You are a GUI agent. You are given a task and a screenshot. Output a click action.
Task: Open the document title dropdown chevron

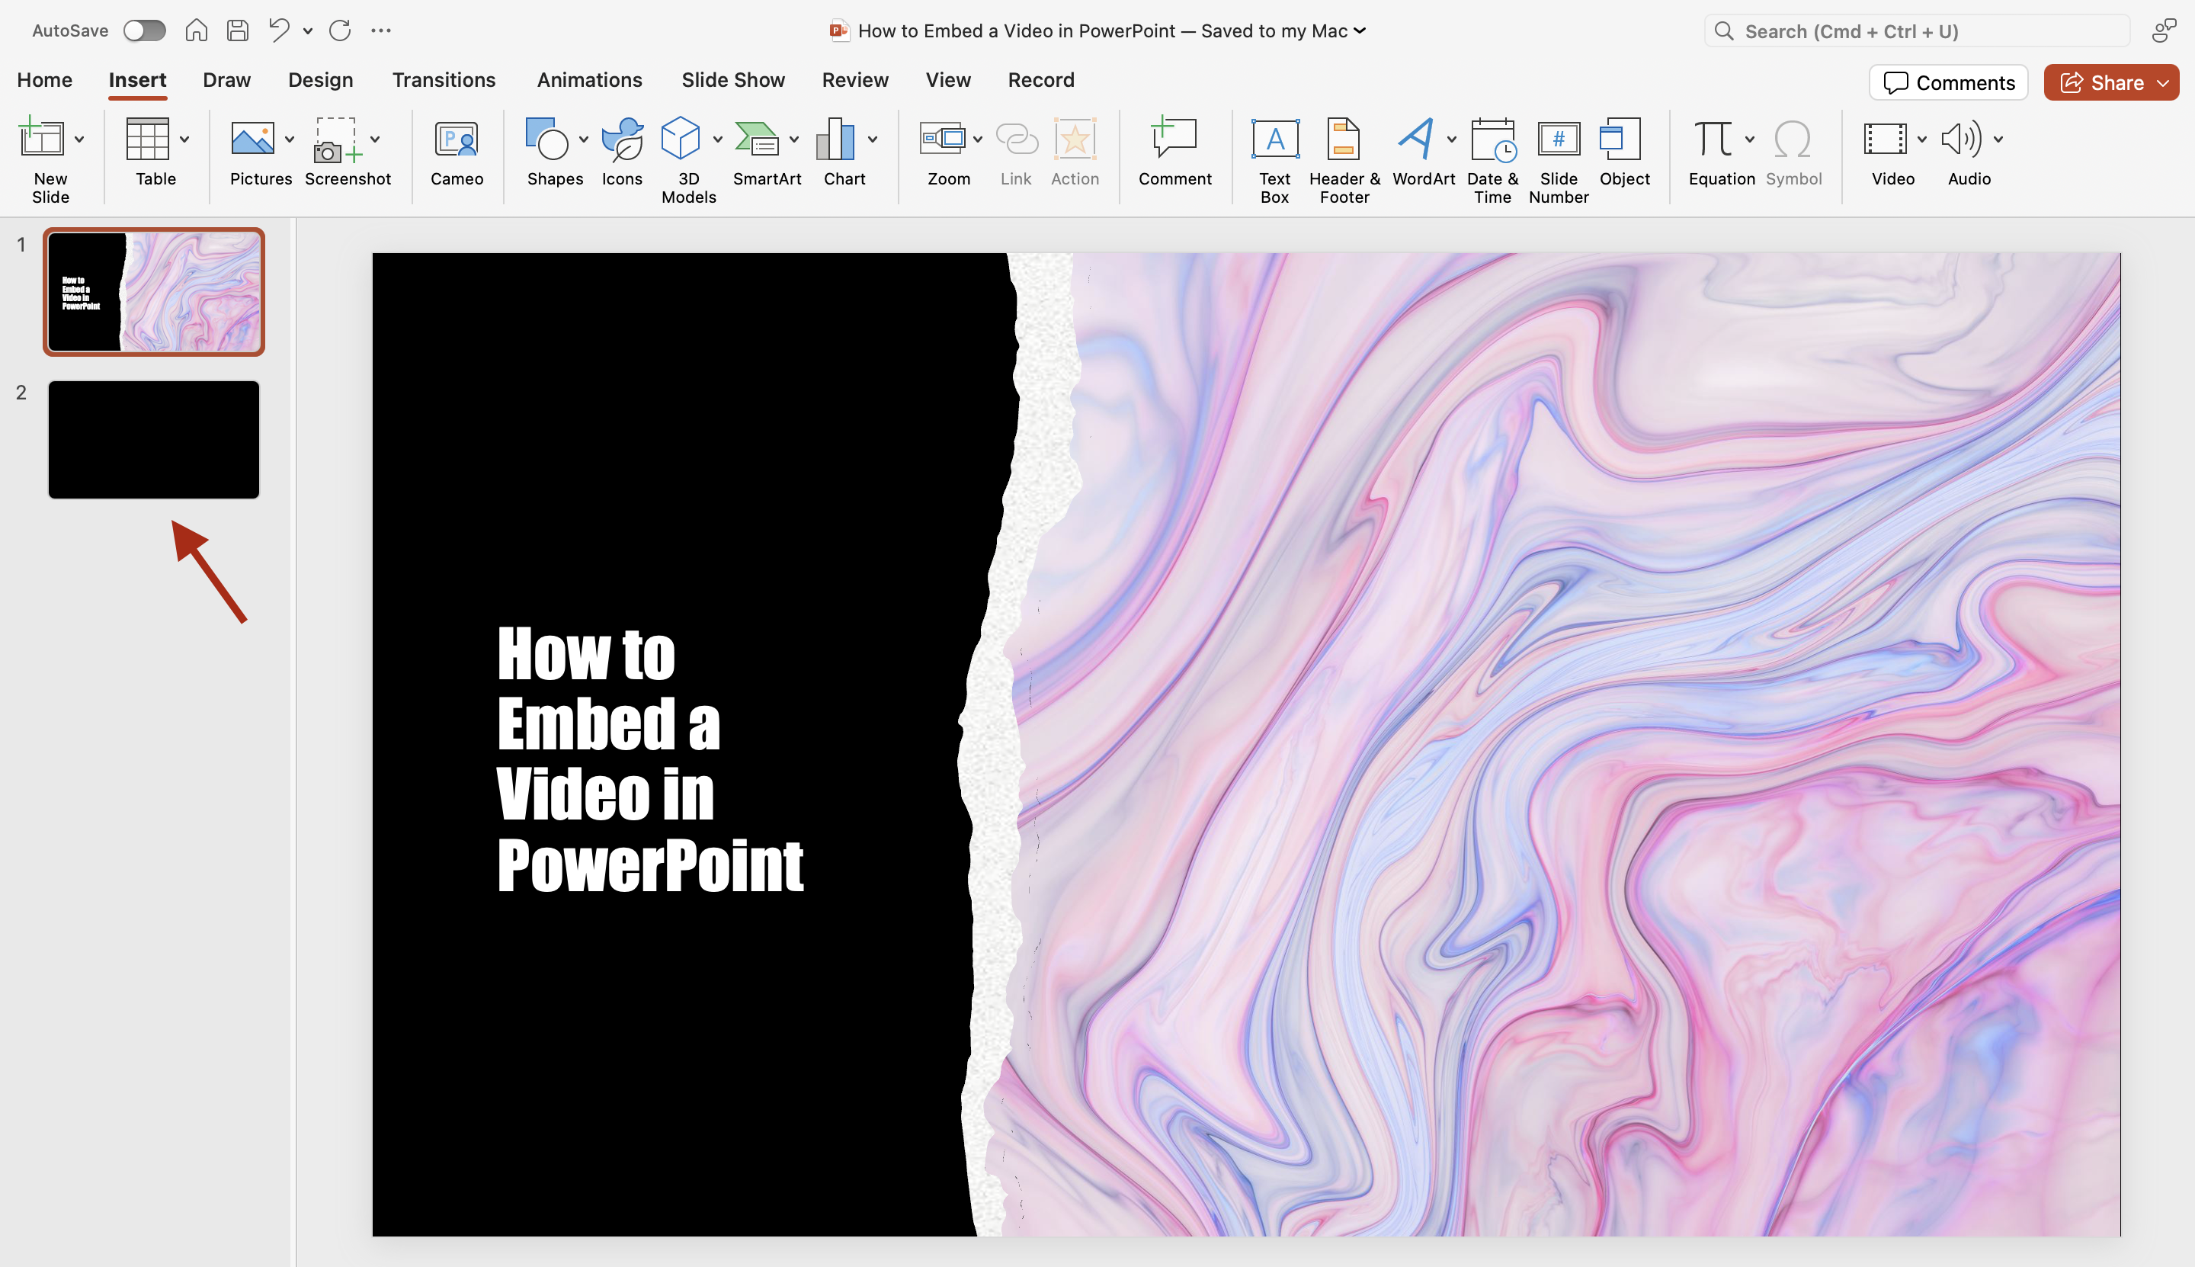coord(1360,30)
